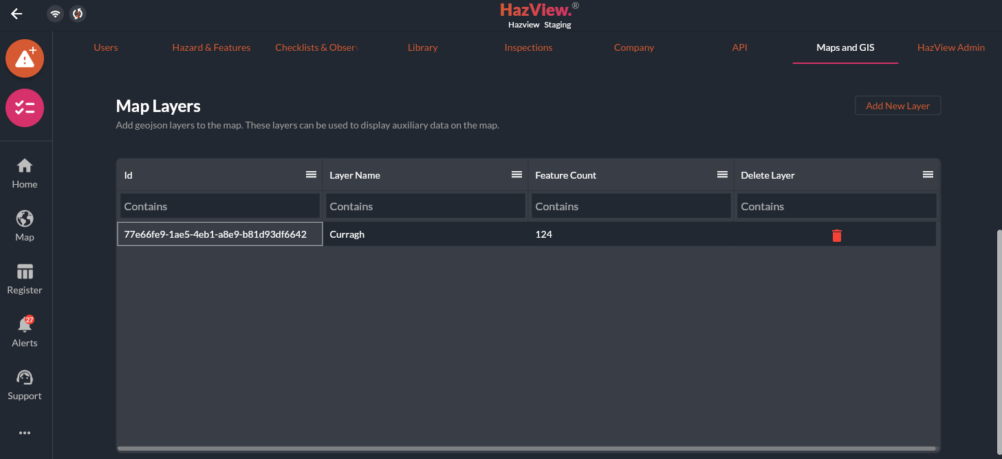Open the Id column menu
Viewport: 1002px width, 459px height.
(x=311, y=175)
